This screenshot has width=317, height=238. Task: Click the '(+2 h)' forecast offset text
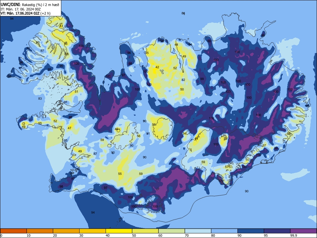click(45, 13)
